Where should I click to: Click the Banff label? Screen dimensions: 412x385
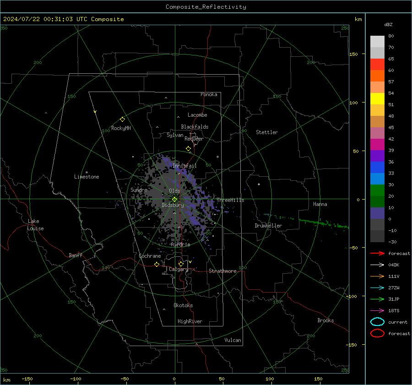76,255
